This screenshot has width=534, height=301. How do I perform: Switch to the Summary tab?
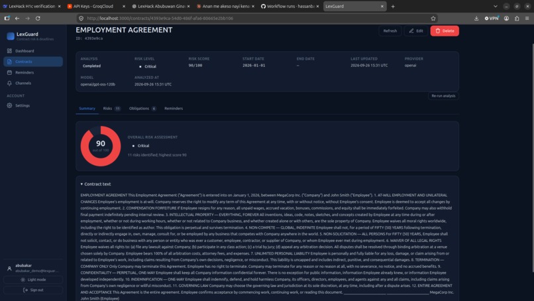87,109
